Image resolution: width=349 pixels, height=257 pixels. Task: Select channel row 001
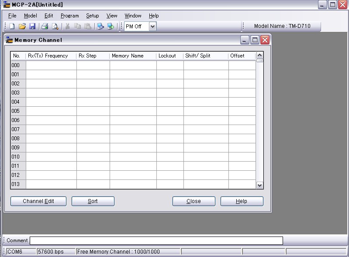tap(133, 74)
